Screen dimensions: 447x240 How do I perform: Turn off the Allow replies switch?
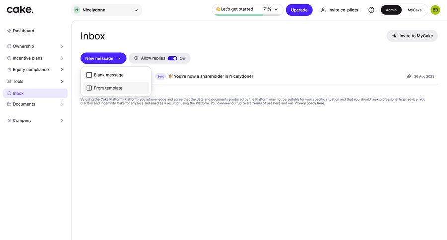pyautogui.click(x=172, y=58)
